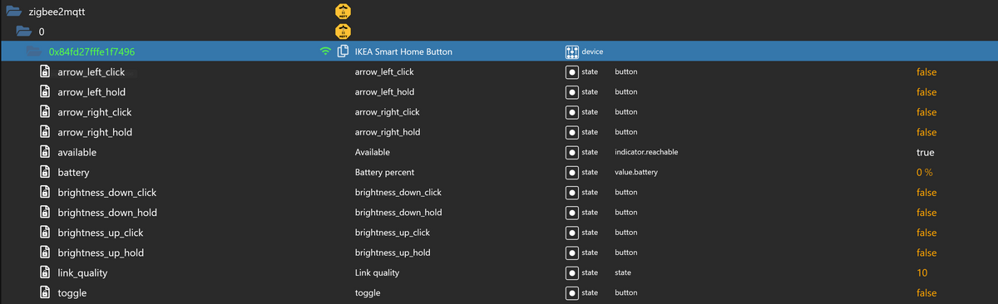Click the green wifi connection icon
This screenshot has width=998, height=304.
coord(325,51)
